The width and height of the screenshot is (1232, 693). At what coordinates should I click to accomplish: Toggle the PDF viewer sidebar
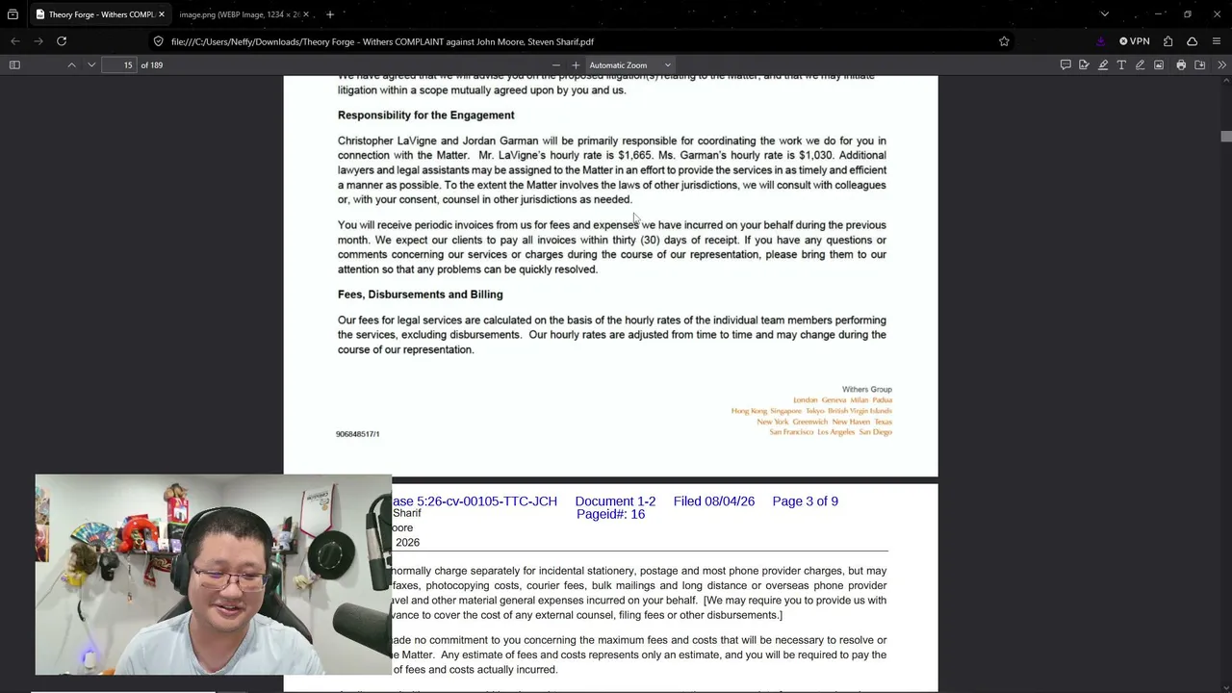[14, 64]
